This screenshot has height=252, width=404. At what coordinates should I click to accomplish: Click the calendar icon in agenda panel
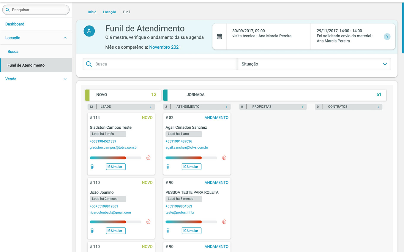point(219,36)
